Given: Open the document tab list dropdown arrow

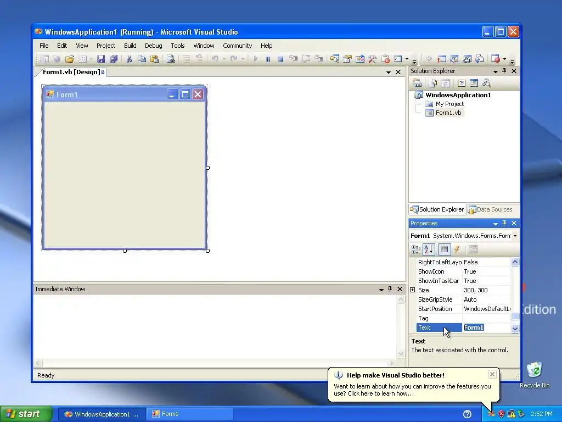Looking at the screenshot, I should point(388,72).
